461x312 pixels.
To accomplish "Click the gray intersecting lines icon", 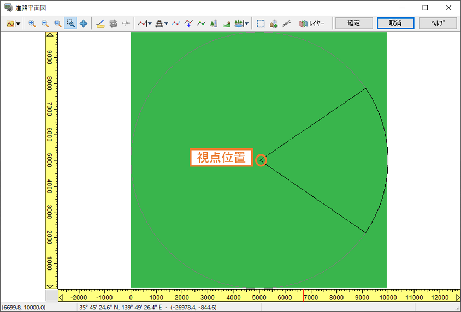I will coord(286,23).
